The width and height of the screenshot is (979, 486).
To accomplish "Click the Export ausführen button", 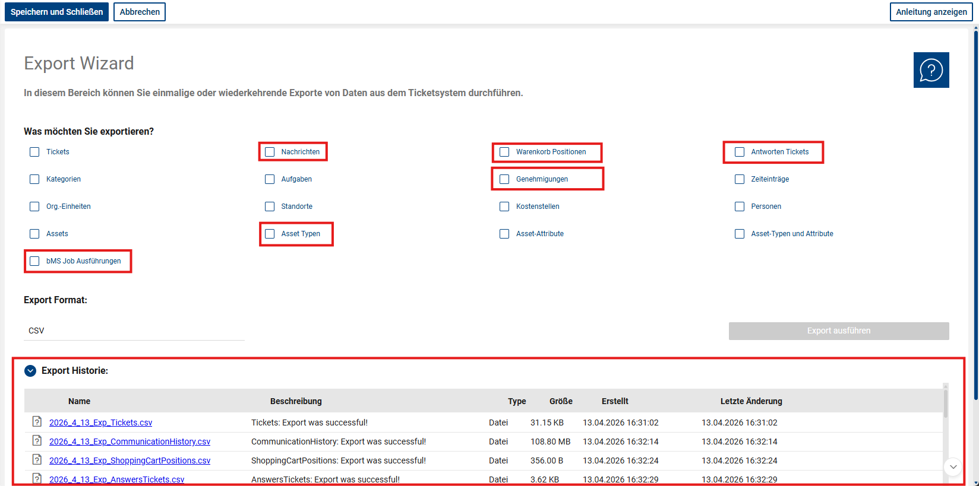I will pyautogui.click(x=839, y=331).
